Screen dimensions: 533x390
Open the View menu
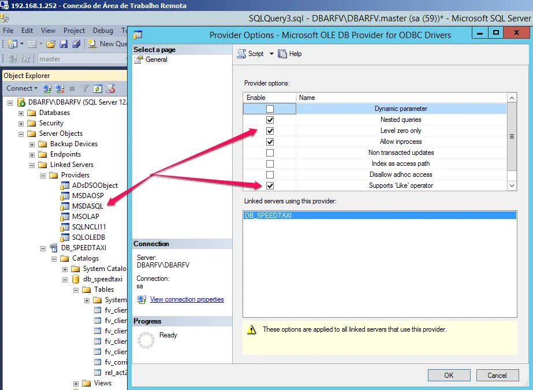point(48,31)
